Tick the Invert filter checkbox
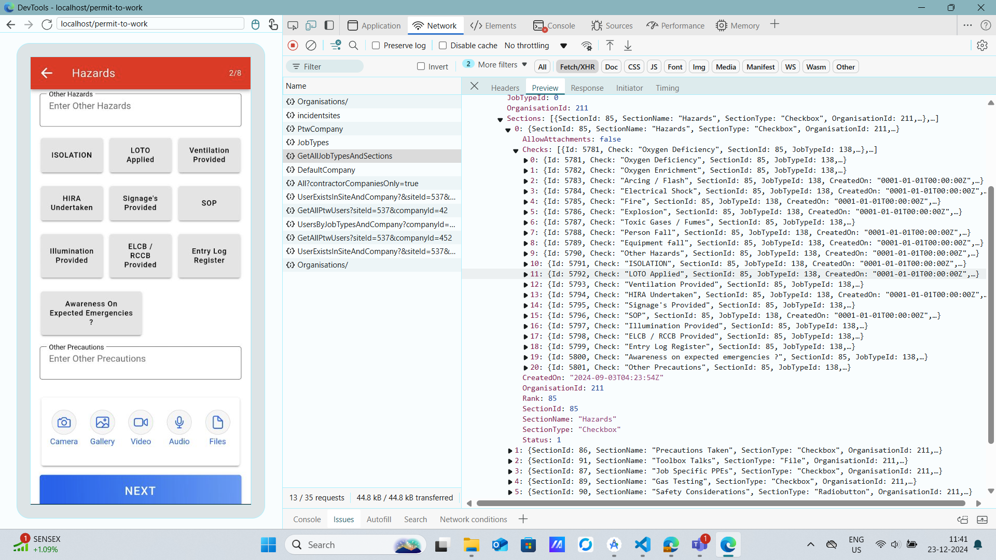Screen dimensions: 996x560 [x=421, y=66]
